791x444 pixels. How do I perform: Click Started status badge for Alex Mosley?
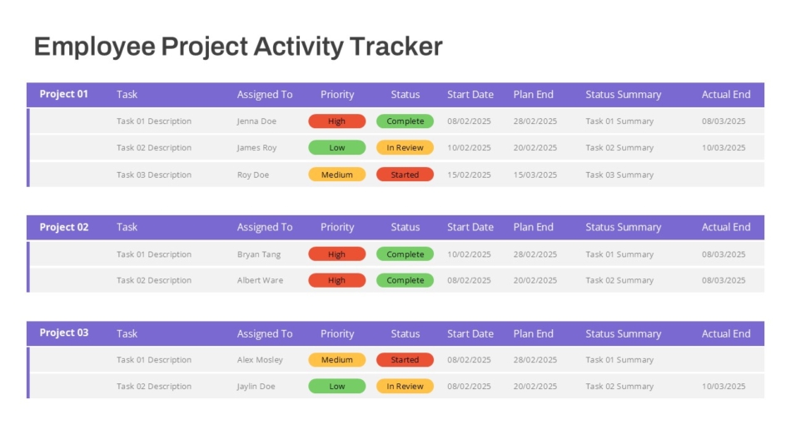pos(405,360)
